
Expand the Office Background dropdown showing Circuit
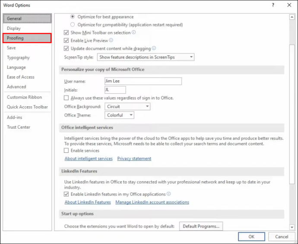click(x=127, y=106)
